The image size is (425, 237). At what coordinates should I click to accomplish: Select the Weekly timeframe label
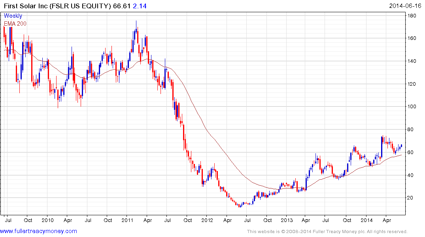(13, 16)
